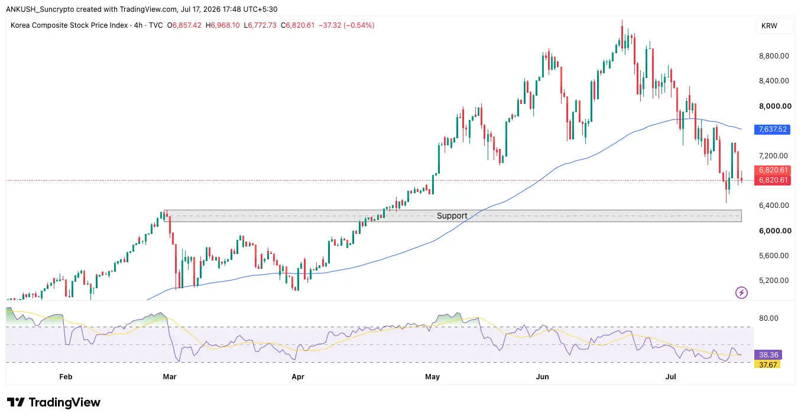Click the May time axis label
Viewport: 801px width, 420px height.
(x=433, y=376)
